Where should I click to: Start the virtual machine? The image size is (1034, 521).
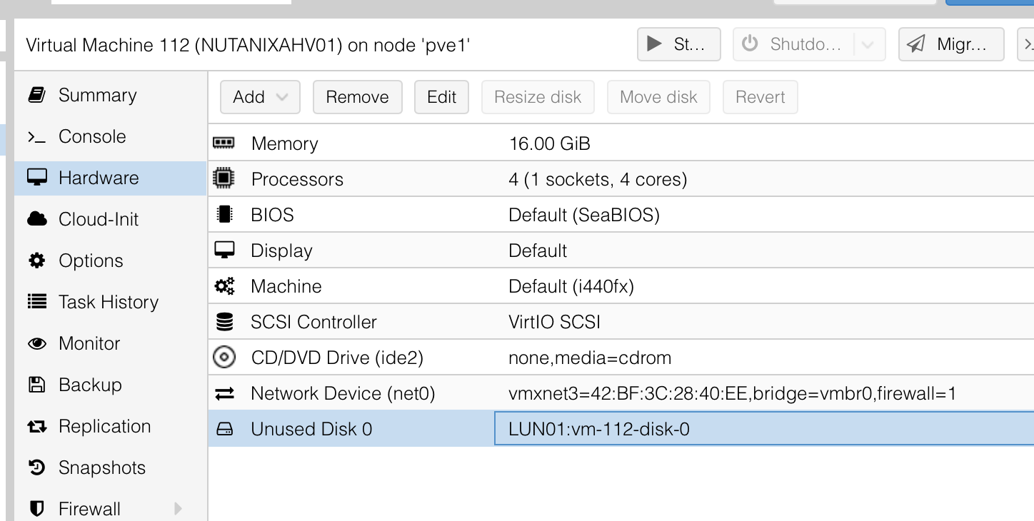[678, 44]
